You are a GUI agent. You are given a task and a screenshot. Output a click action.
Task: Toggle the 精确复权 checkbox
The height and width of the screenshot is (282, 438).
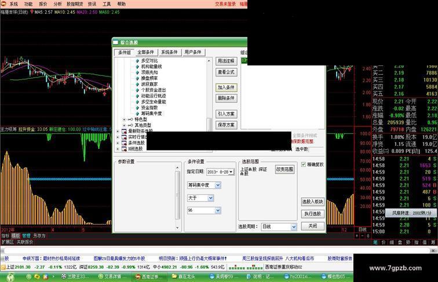pyautogui.click(x=304, y=164)
